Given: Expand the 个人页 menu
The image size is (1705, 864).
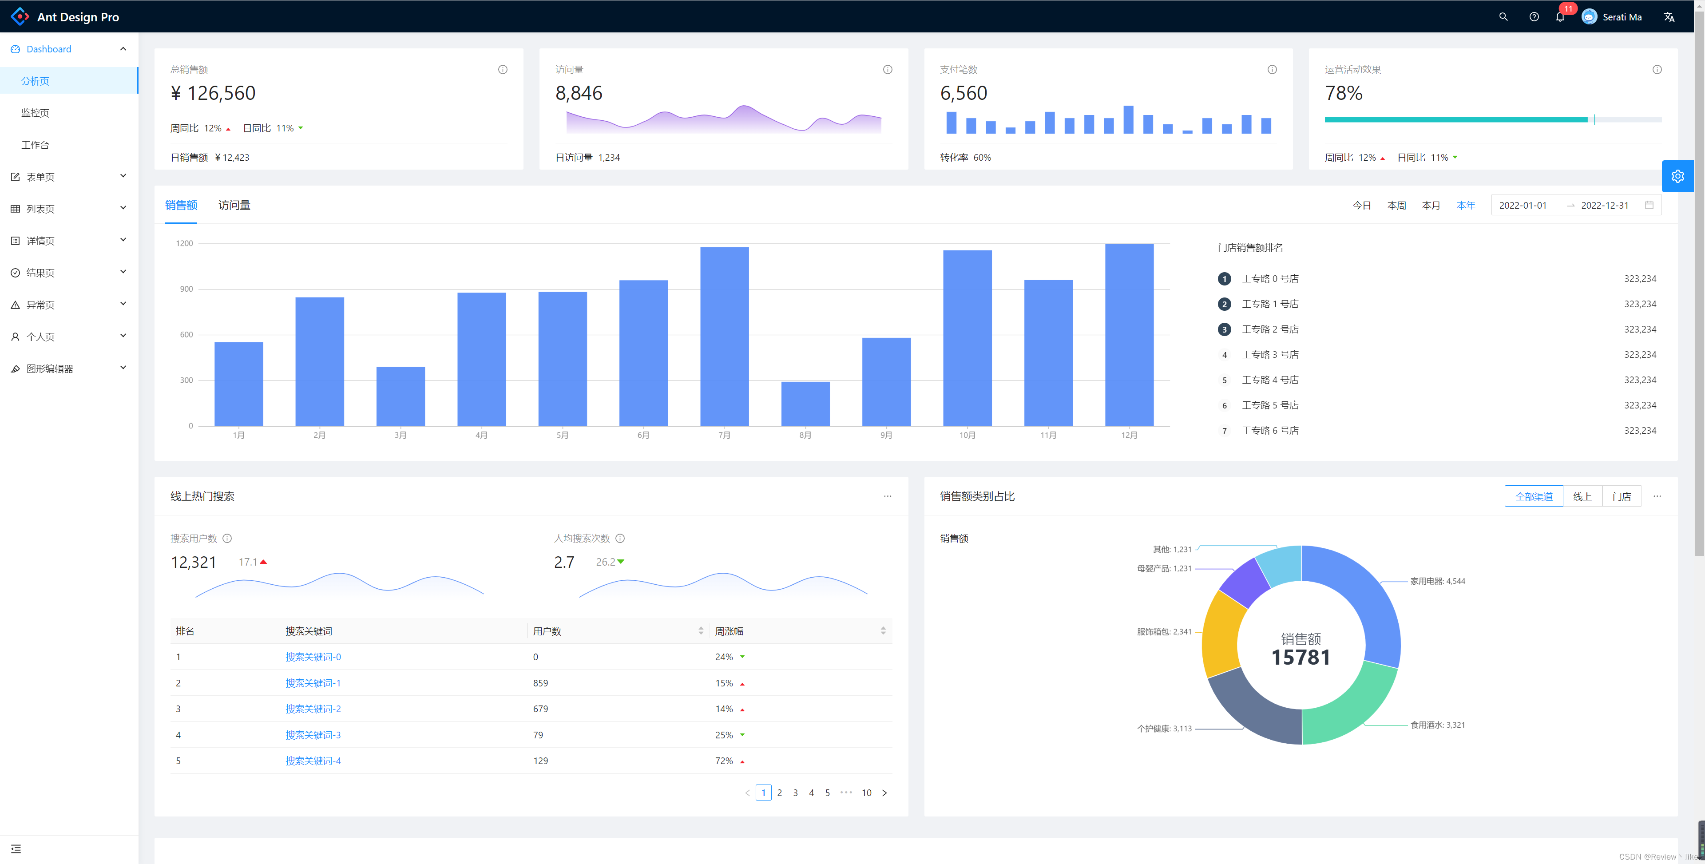Looking at the screenshot, I should pos(70,337).
